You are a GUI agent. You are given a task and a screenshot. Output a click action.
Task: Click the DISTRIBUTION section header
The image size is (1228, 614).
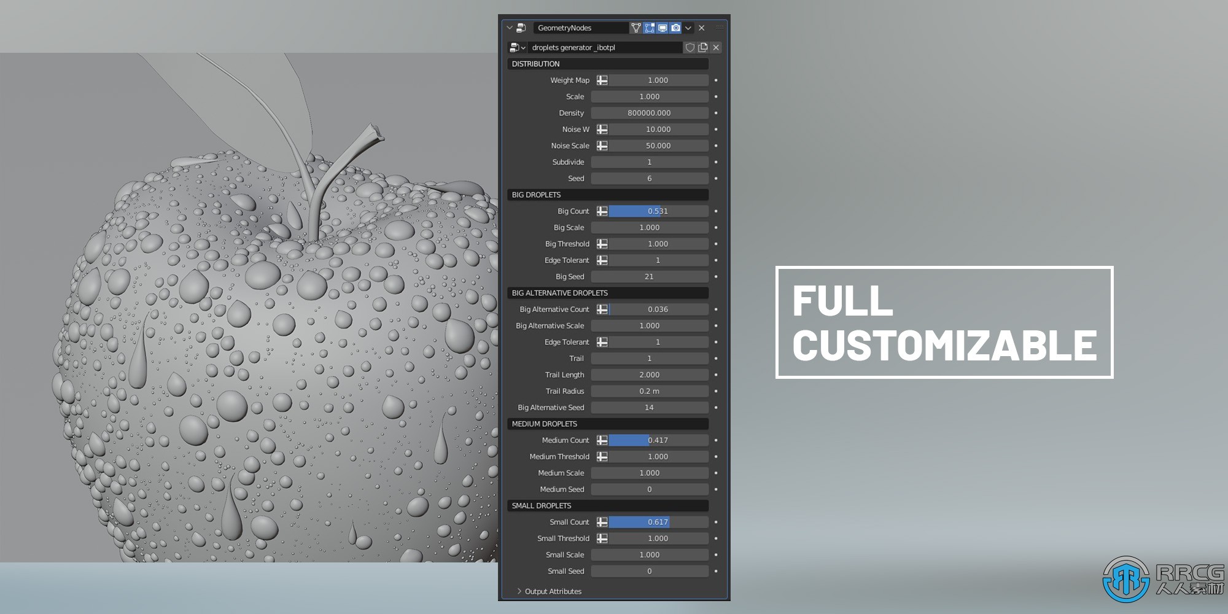(x=608, y=64)
